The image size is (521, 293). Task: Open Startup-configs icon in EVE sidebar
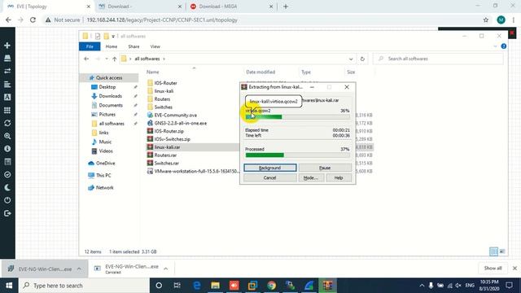point(7,85)
